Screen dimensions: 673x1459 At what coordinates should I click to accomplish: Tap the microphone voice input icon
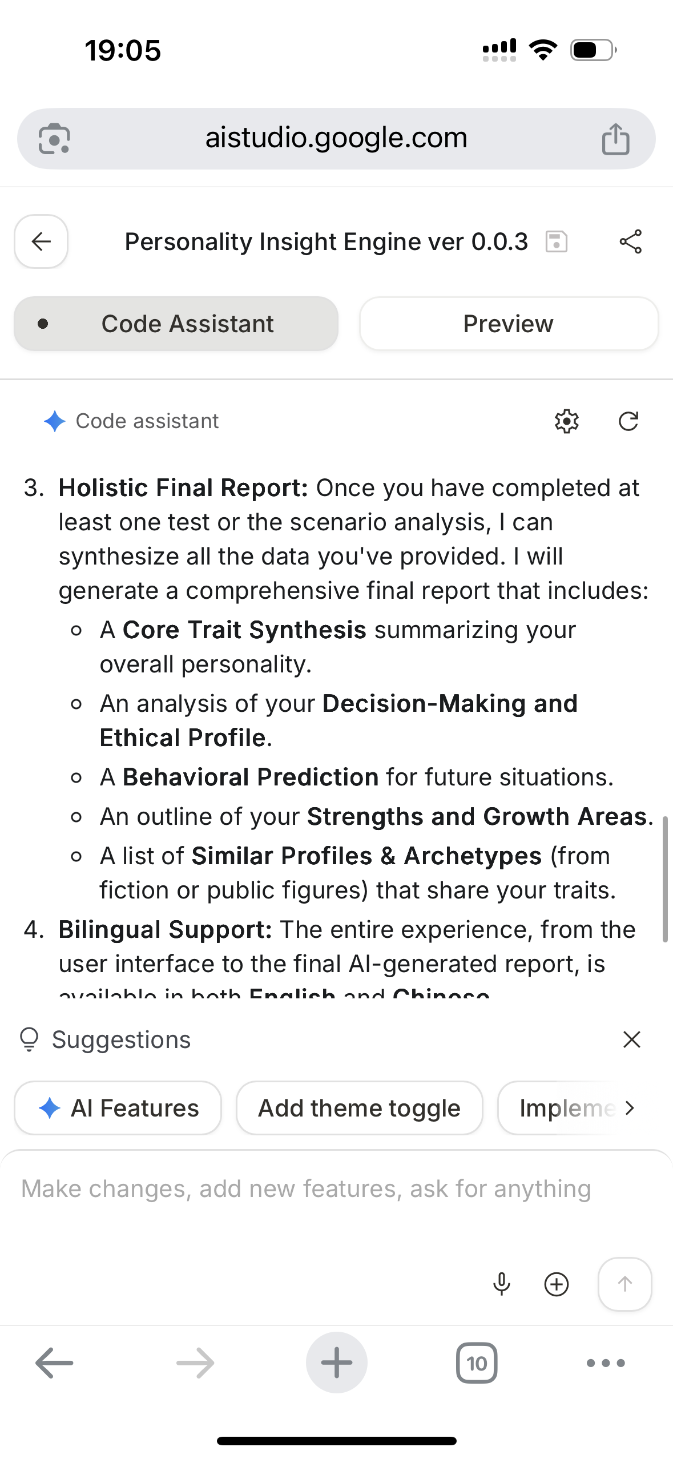pos(502,1284)
